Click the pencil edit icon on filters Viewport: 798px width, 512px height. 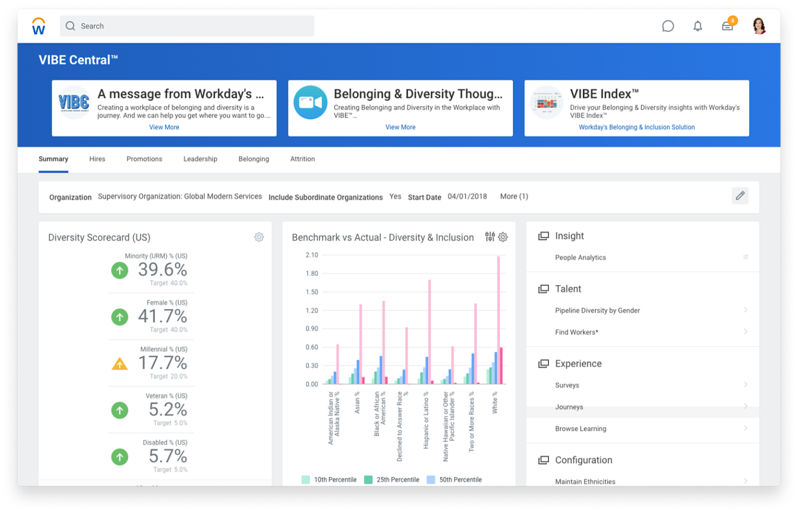740,195
